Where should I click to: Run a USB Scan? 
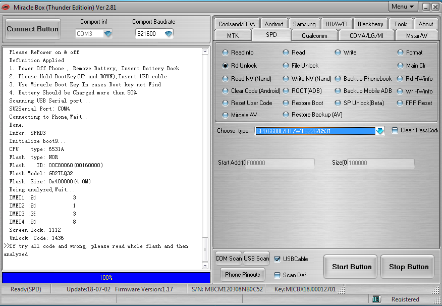click(x=256, y=259)
